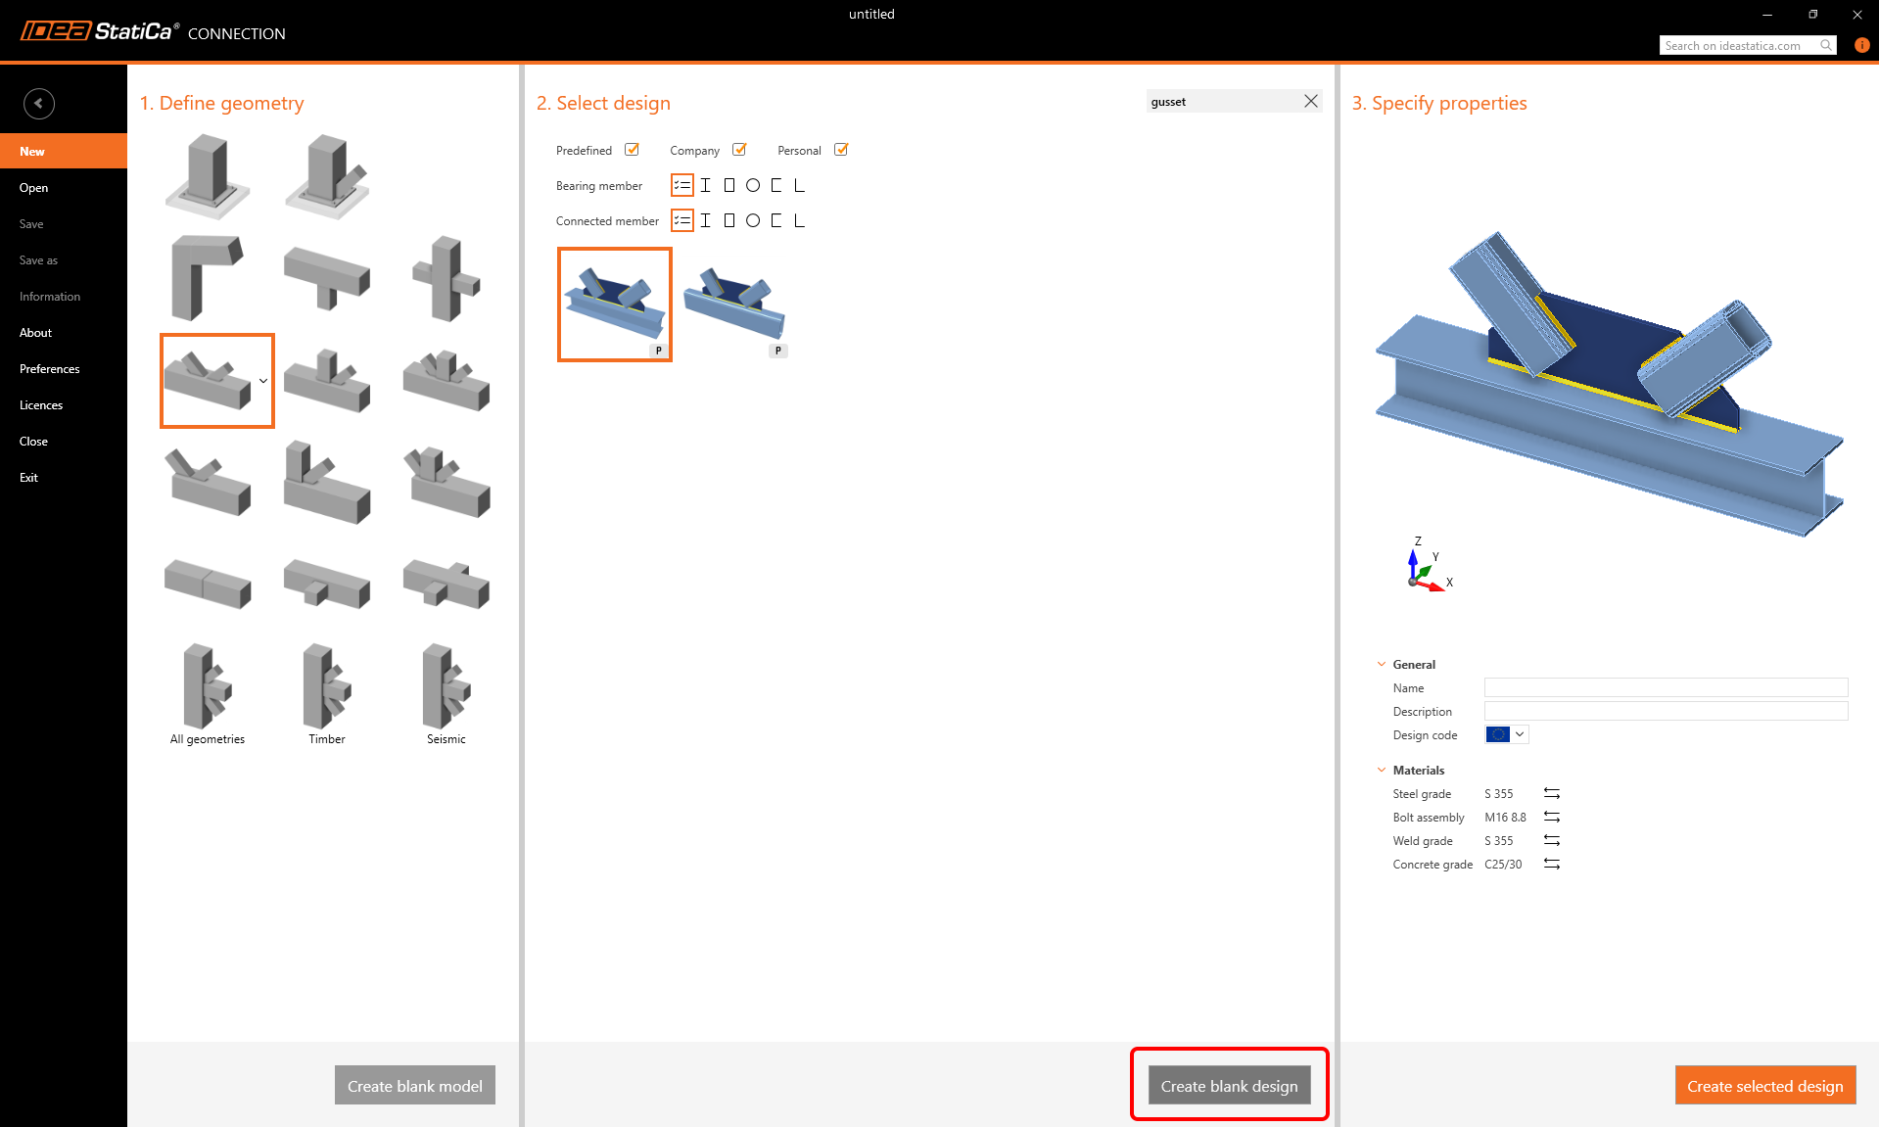The width and height of the screenshot is (1879, 1127).
Task: Click the Create blank design button
Action: [1230, 1086]
